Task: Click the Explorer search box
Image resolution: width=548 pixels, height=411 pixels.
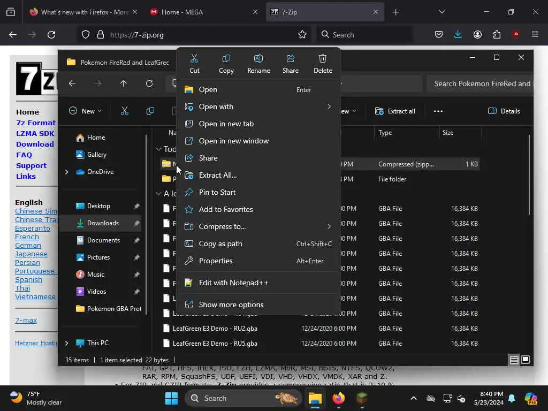Action: tap(479, 83)
